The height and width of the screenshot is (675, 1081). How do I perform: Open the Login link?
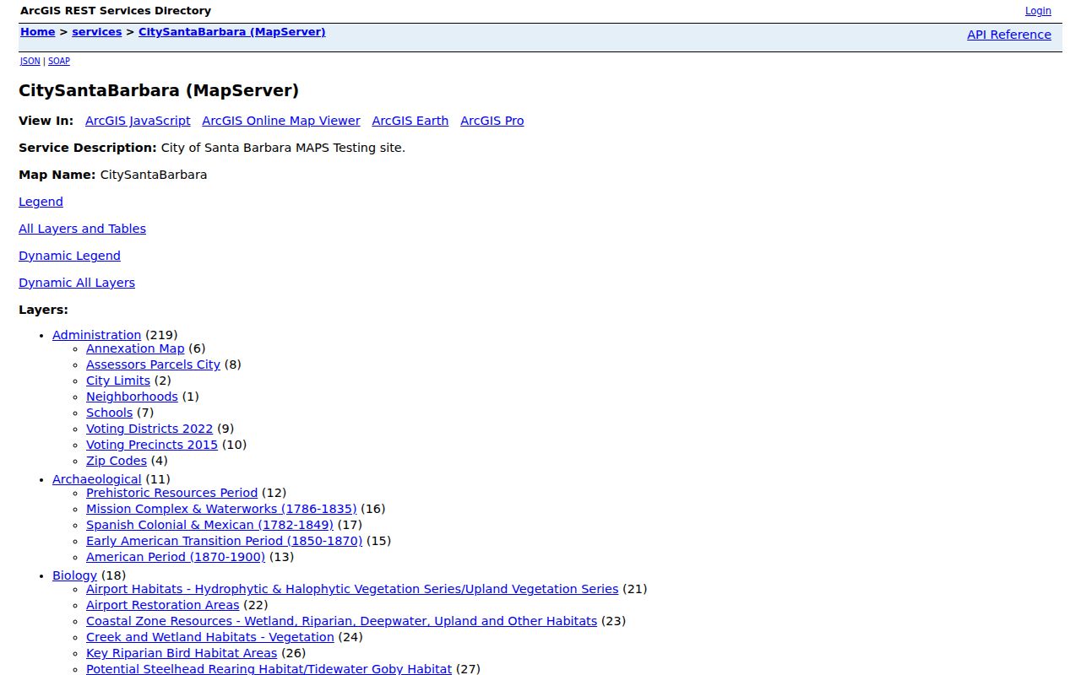(1038, 11)
